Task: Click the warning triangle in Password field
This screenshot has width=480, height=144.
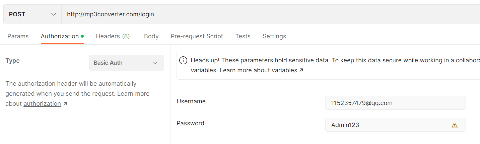Action: 454,125
